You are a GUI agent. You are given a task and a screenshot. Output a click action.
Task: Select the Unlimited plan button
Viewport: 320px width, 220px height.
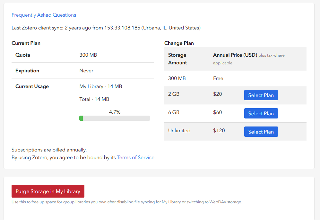(x=261, y=132)
